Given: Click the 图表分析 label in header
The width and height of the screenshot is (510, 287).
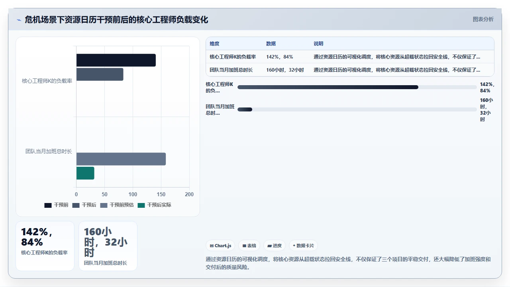Looking at the screenshot, I should click(483, 19).
